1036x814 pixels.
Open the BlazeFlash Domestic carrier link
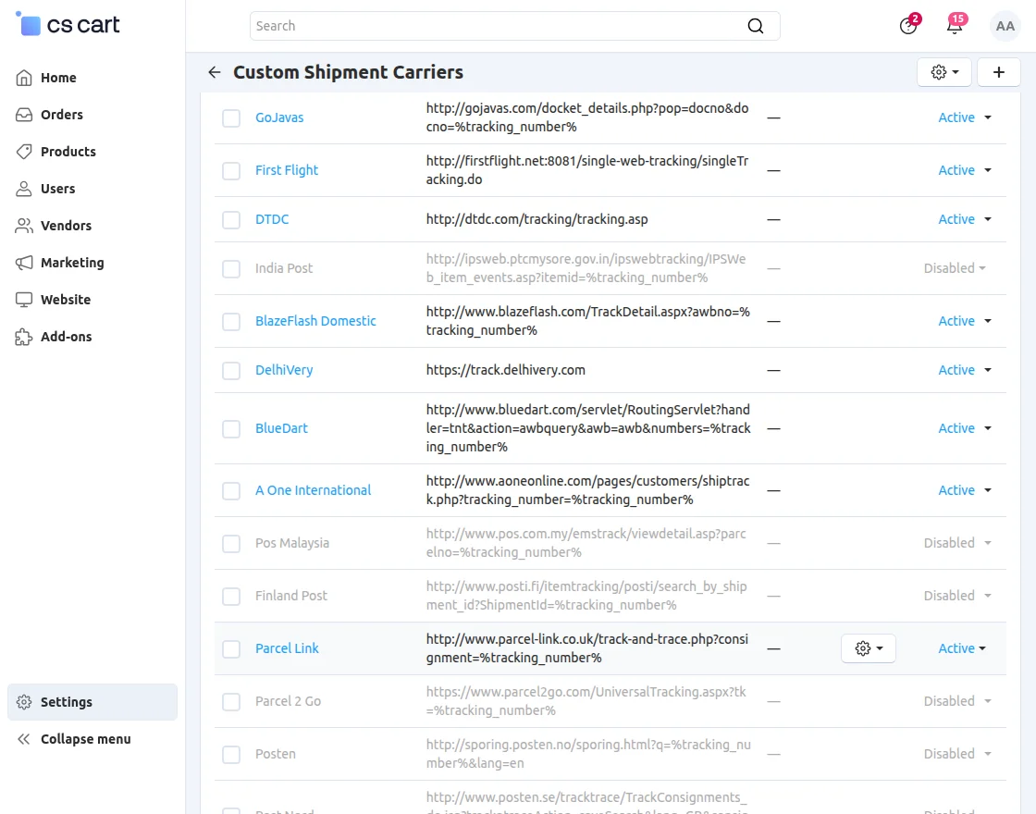tap(315, 321)
